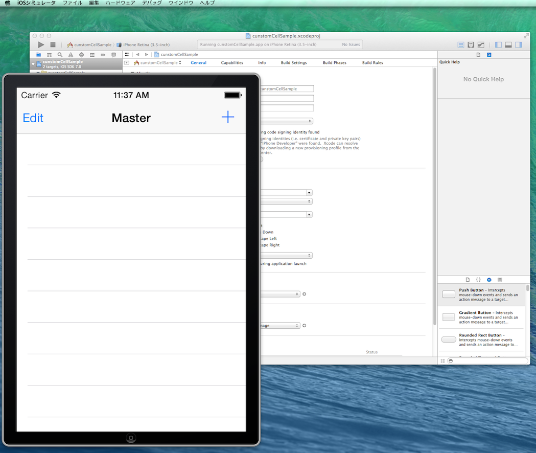Stop the running app in Xcode
This screenshot has height=453, width=536.
[53, 44]
